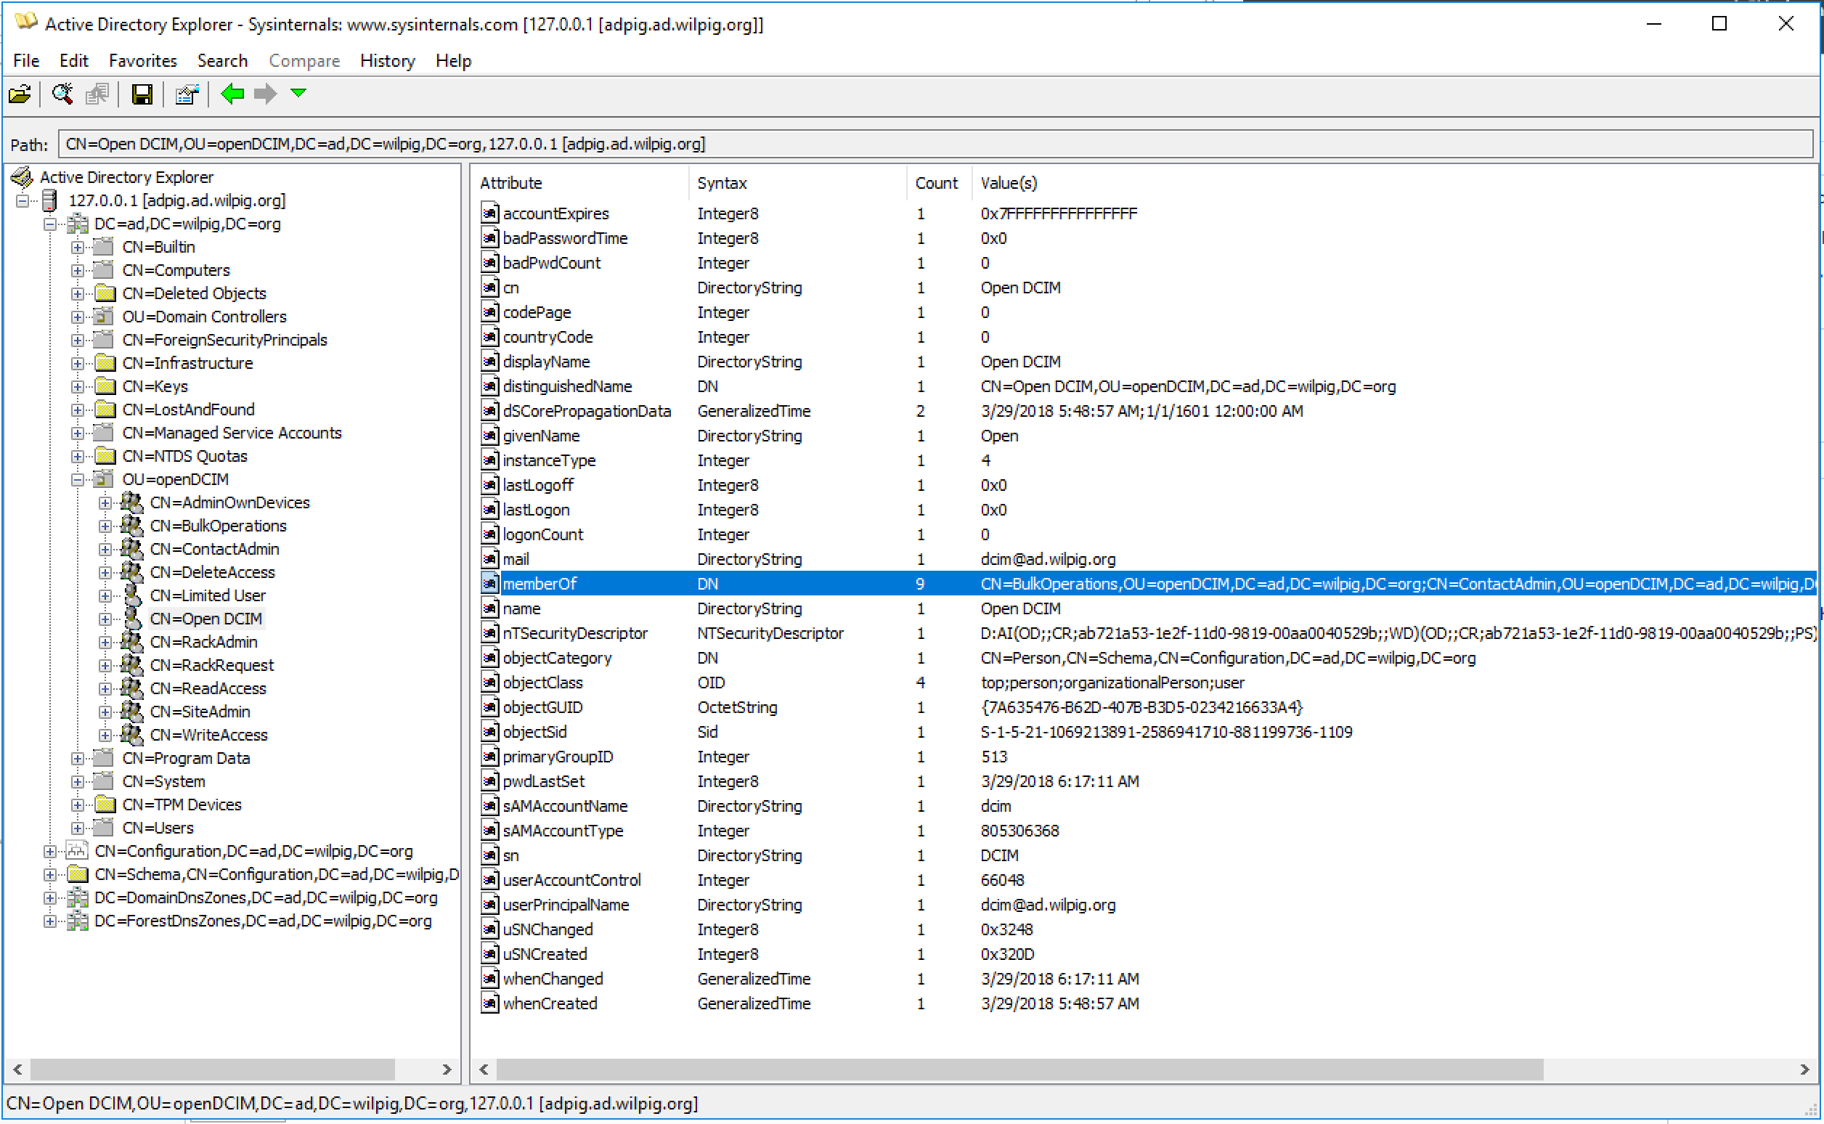
Task: Click the tree pane scroll right arrow
Action: tap(447, 1070)
